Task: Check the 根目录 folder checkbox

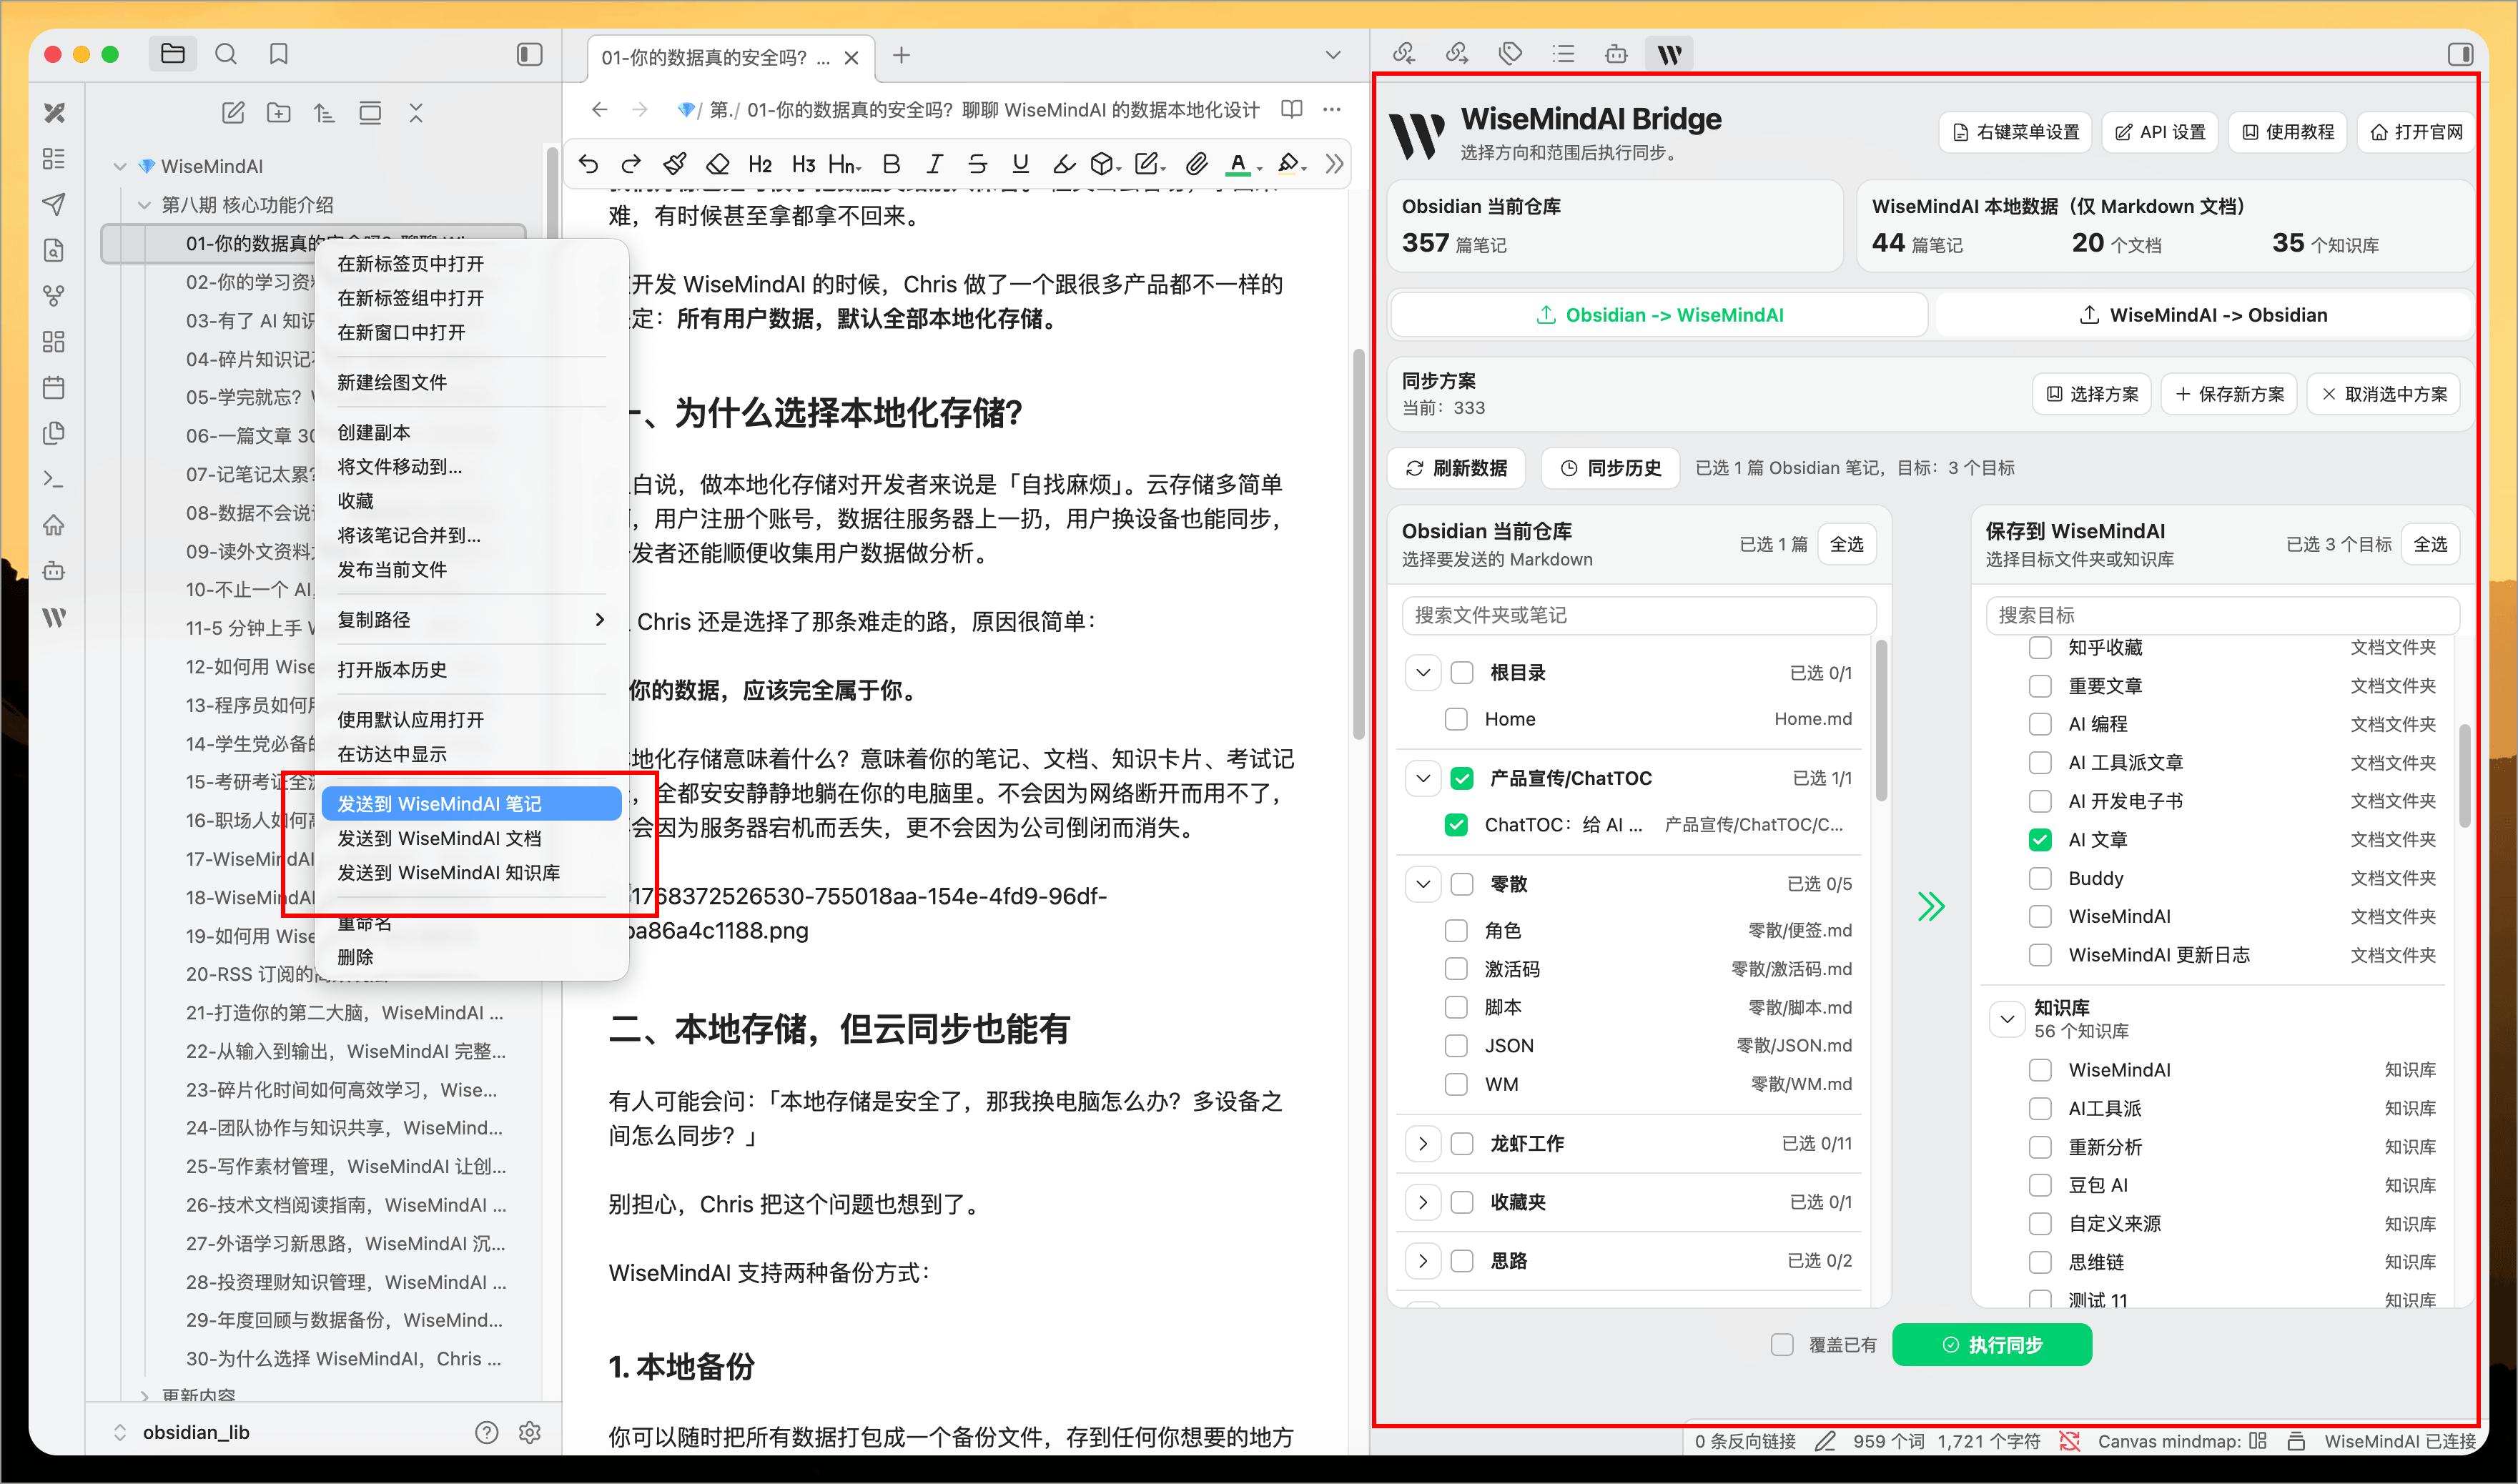Action: tap(1461, 673)
